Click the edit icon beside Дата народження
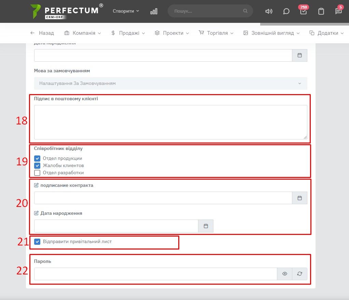Image resolution: width=349 pixels, height=300 pixels. coord(37,213)
